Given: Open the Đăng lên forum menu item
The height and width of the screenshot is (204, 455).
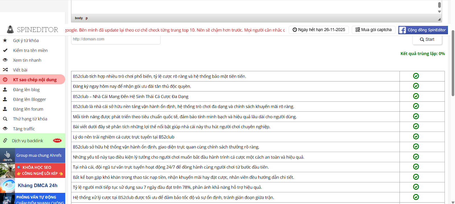Looking at the screenshot, I should (28, 109).
